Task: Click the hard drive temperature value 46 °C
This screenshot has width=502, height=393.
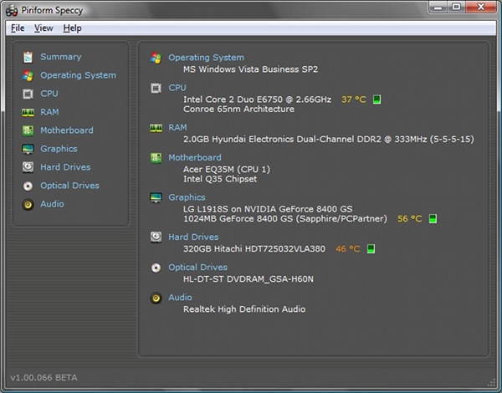Action: click(348, 249)
